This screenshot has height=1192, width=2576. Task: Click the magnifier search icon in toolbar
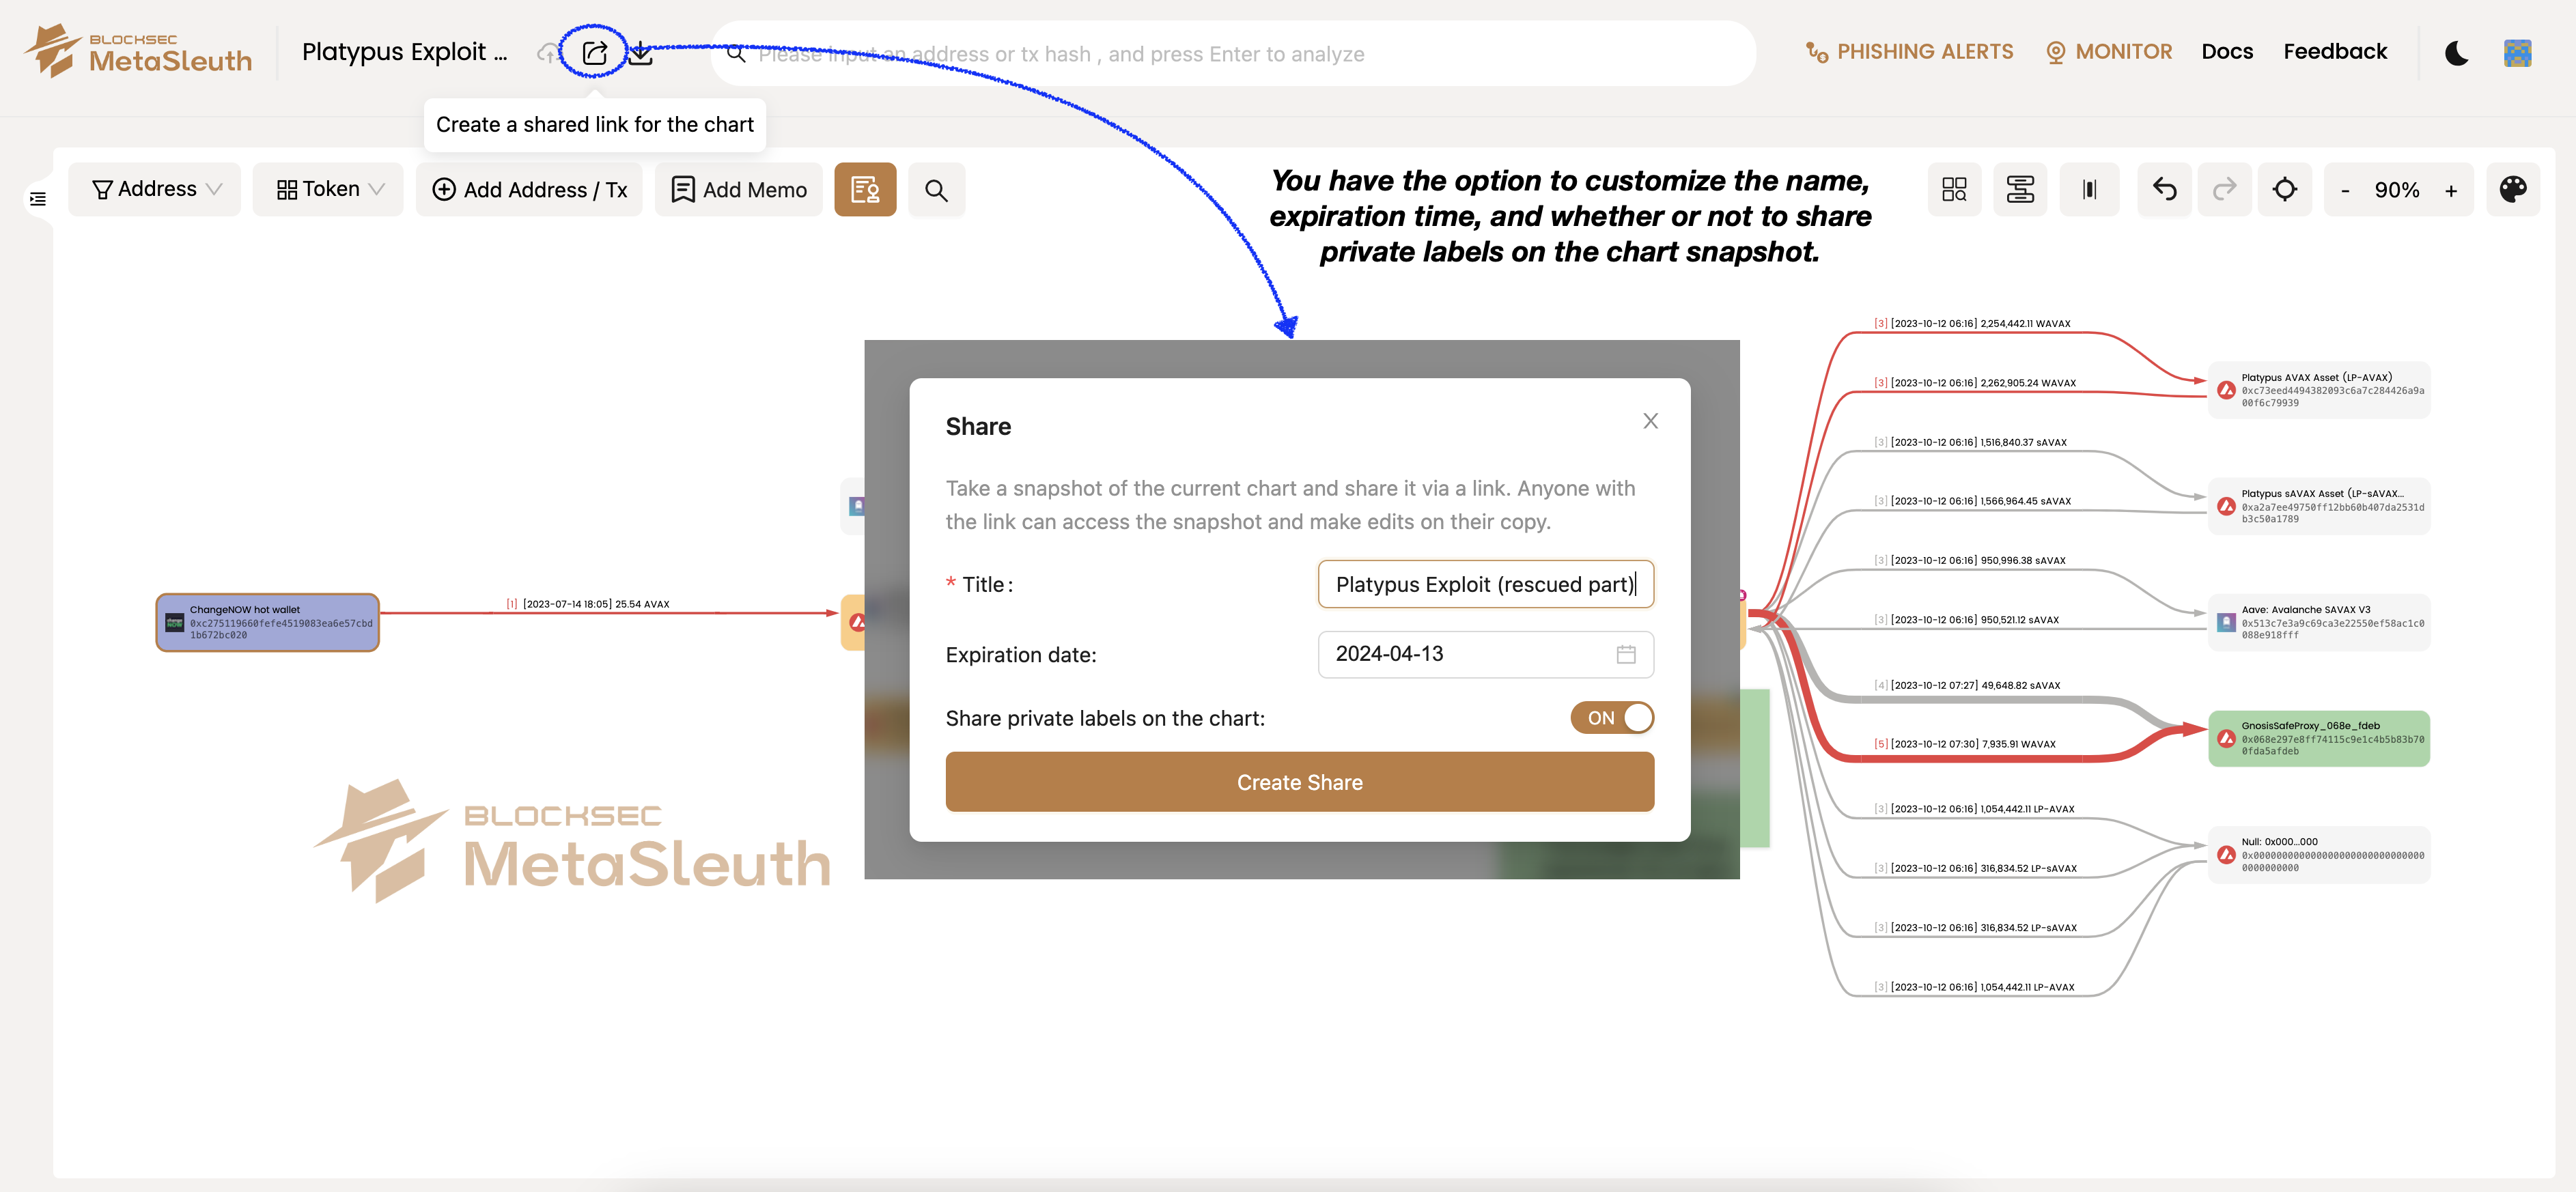coord(936,190)
